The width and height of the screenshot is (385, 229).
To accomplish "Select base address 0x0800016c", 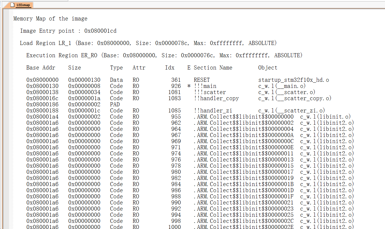I will tap(42, 98).
